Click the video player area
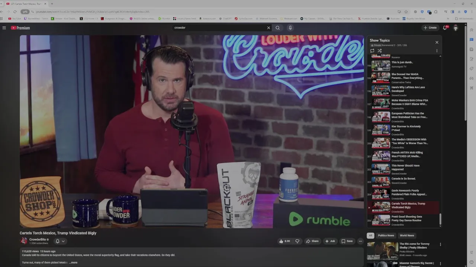 [x=192, y=131]
